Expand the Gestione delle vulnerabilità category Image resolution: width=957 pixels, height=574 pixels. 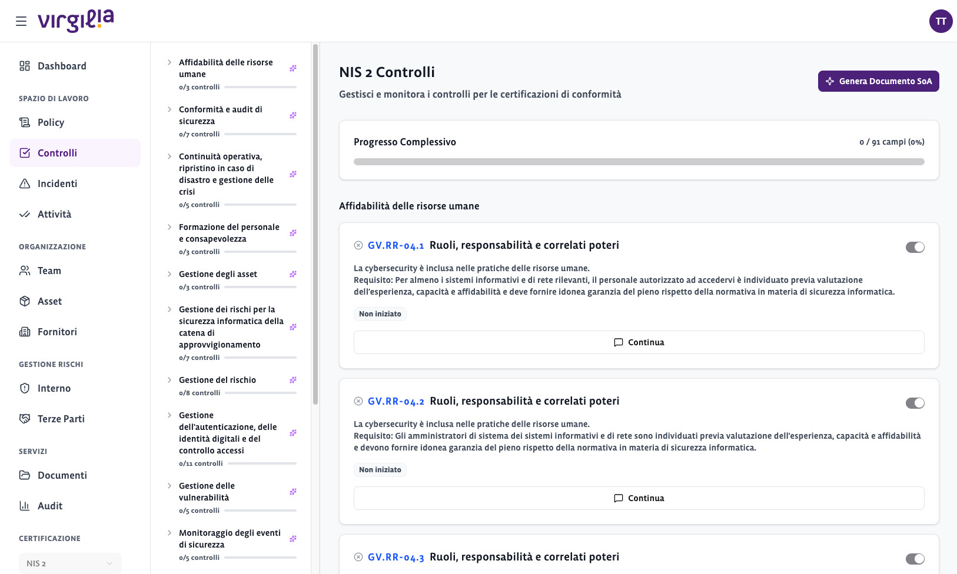(170, 486)
